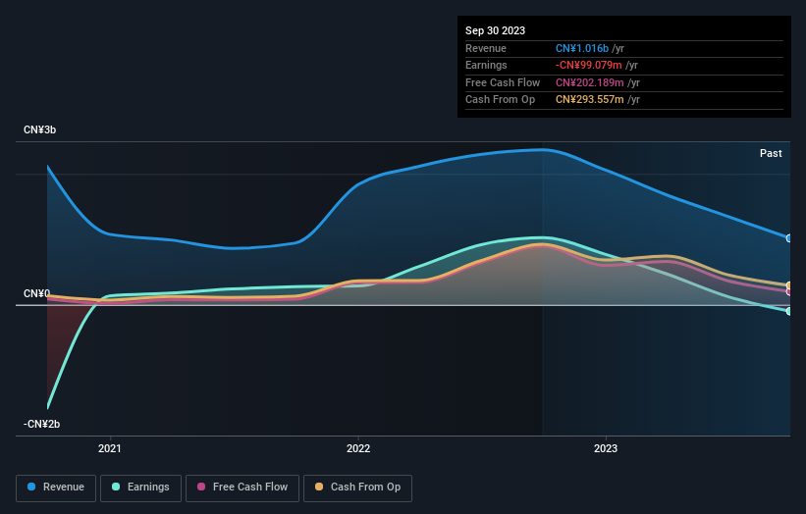This screenshot has height=514, width=806.
Task: Click the Revenue row label in tooltip
Action: click(486, 48)
